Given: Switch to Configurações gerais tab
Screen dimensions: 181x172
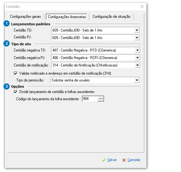Looking at the screenshot, I should pyautogui.click(x=26, y=17).
